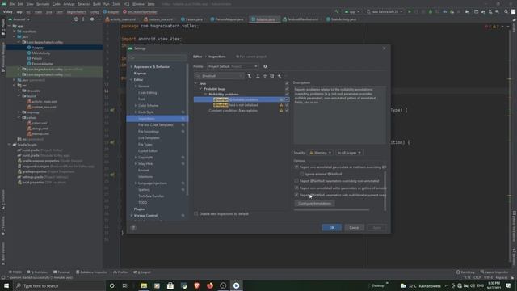
Task: Expand the Color Scheme settings node
Action: (136, 106)
